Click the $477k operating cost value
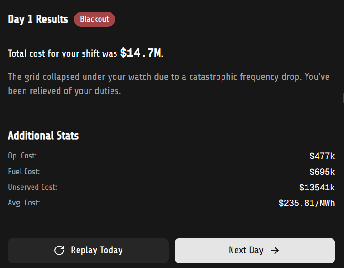 click(322, 156)
